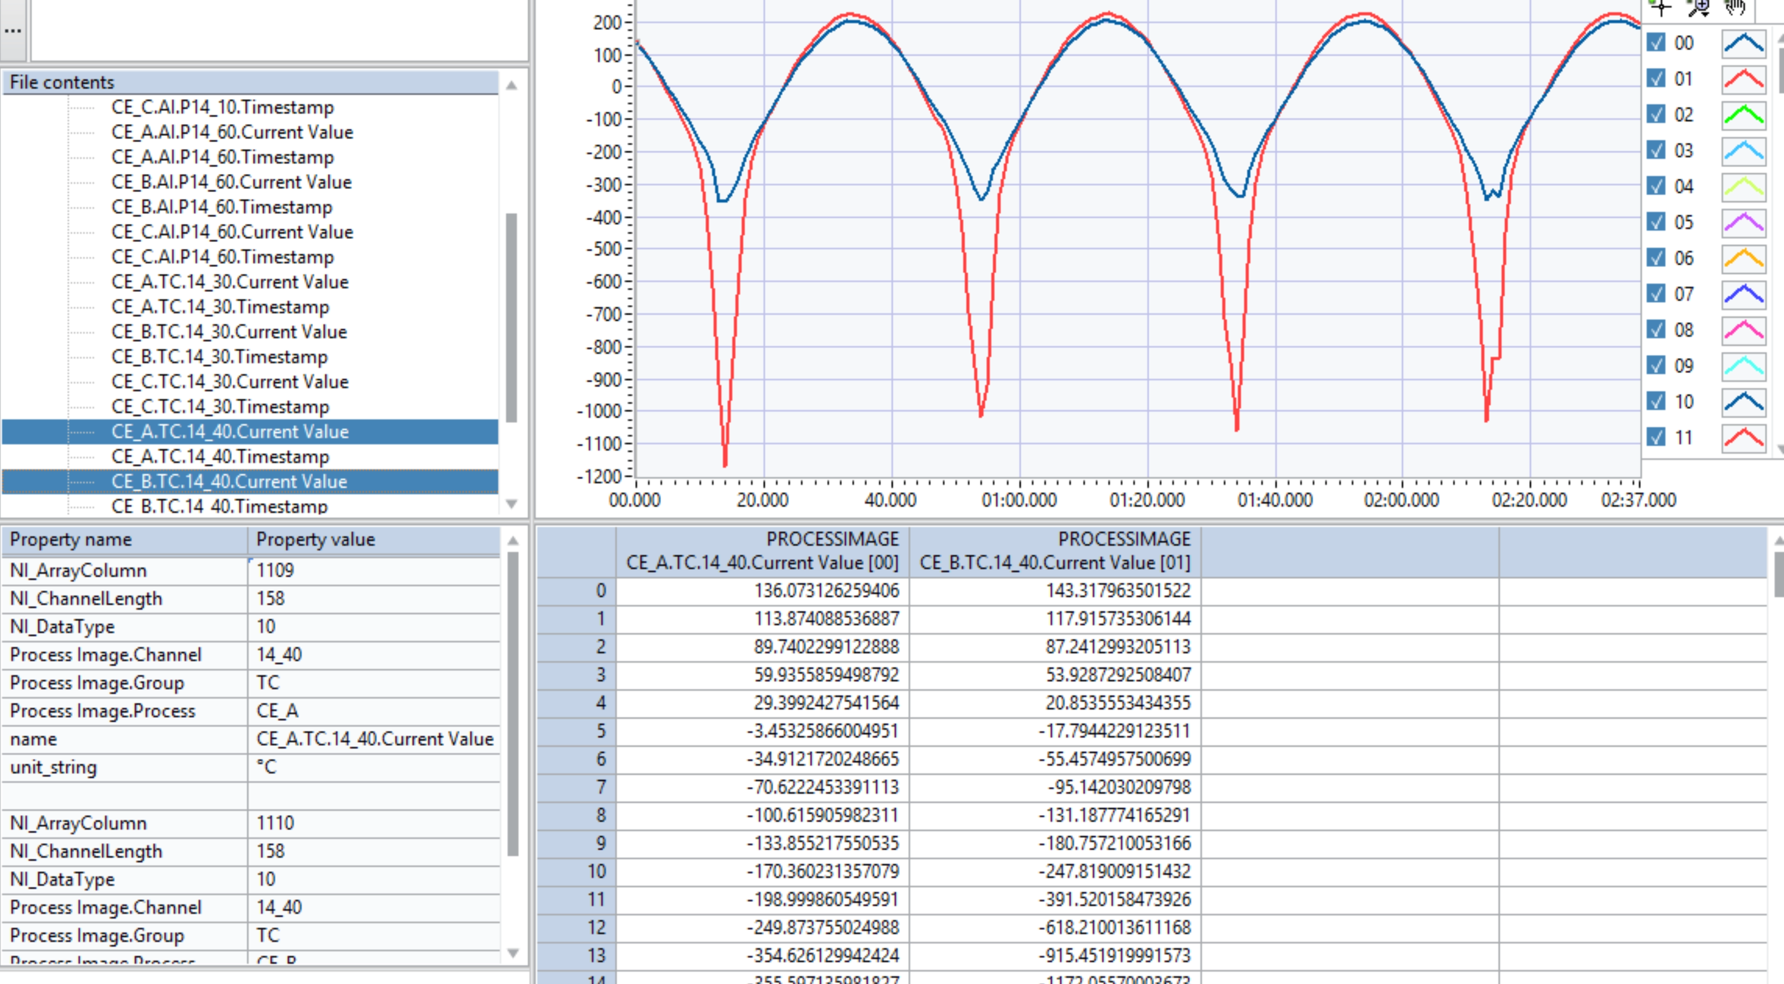Select CE_C.TC.14_30.Current Value channel

(x=229, y=382)
